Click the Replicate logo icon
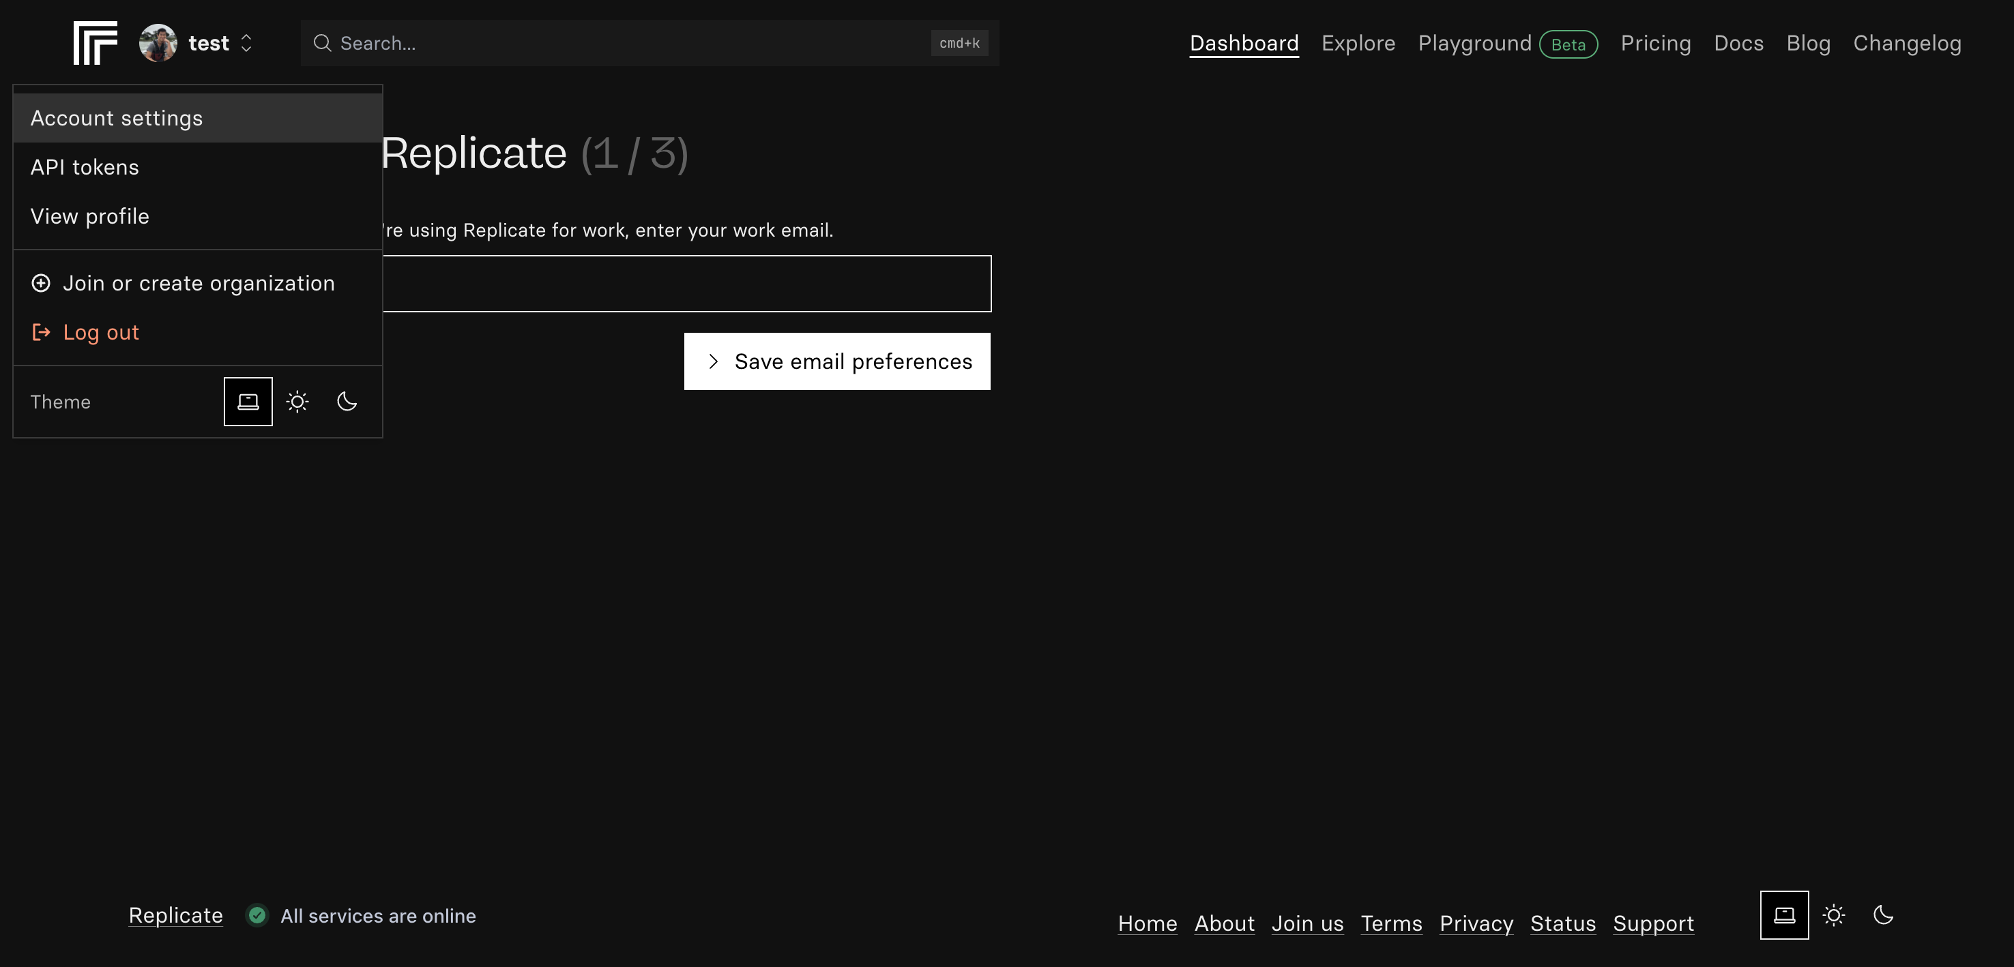Viewport: 2014px width, 967px height. coord(95,43)
